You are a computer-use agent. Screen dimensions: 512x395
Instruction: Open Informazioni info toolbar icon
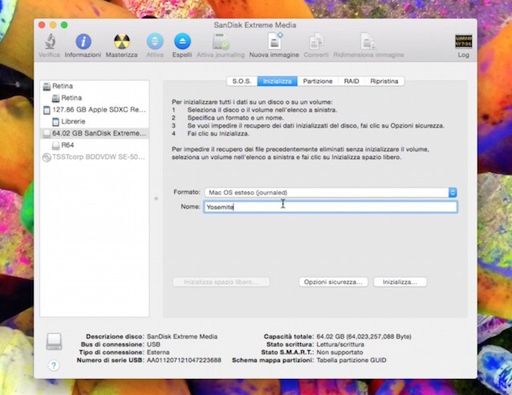[x=83, y=42]
